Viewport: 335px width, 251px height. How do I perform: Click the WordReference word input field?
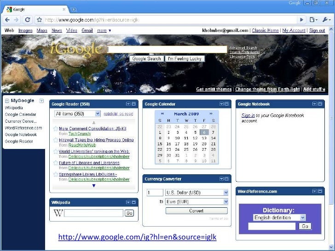point(272,226)
